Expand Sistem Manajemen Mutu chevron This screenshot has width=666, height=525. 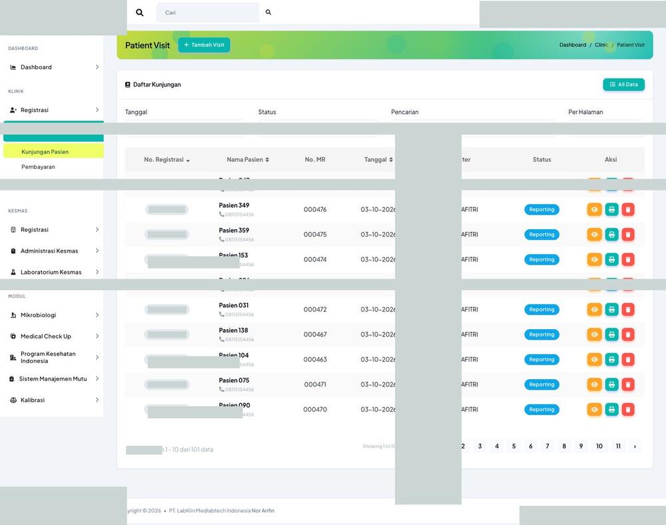click(x=97, y=379)
